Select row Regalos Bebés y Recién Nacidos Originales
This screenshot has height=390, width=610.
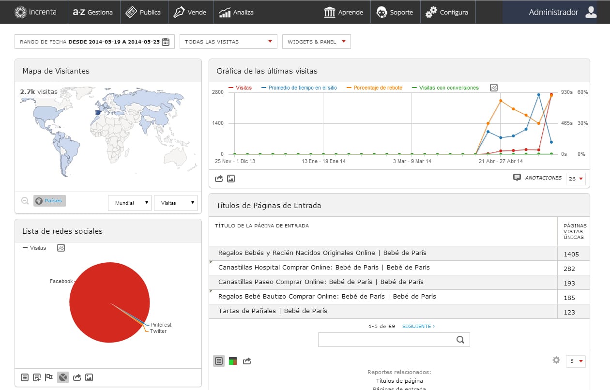point(399,253)
